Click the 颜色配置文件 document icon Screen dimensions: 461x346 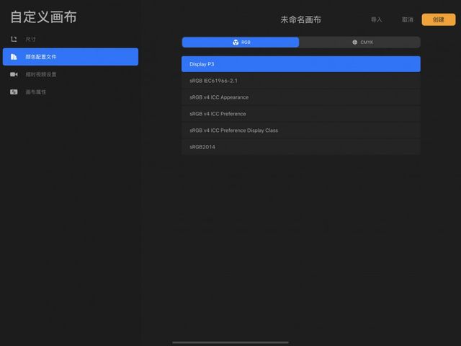pos(14,57)
